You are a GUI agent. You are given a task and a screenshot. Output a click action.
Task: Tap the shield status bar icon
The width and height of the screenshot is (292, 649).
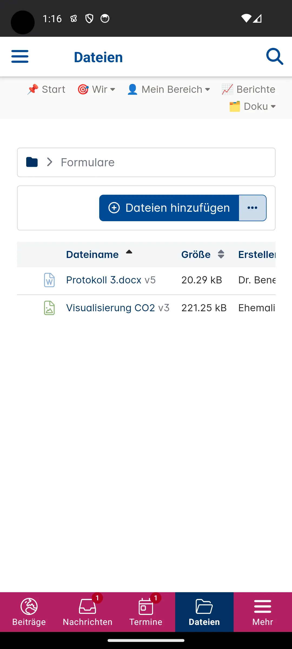89,19
